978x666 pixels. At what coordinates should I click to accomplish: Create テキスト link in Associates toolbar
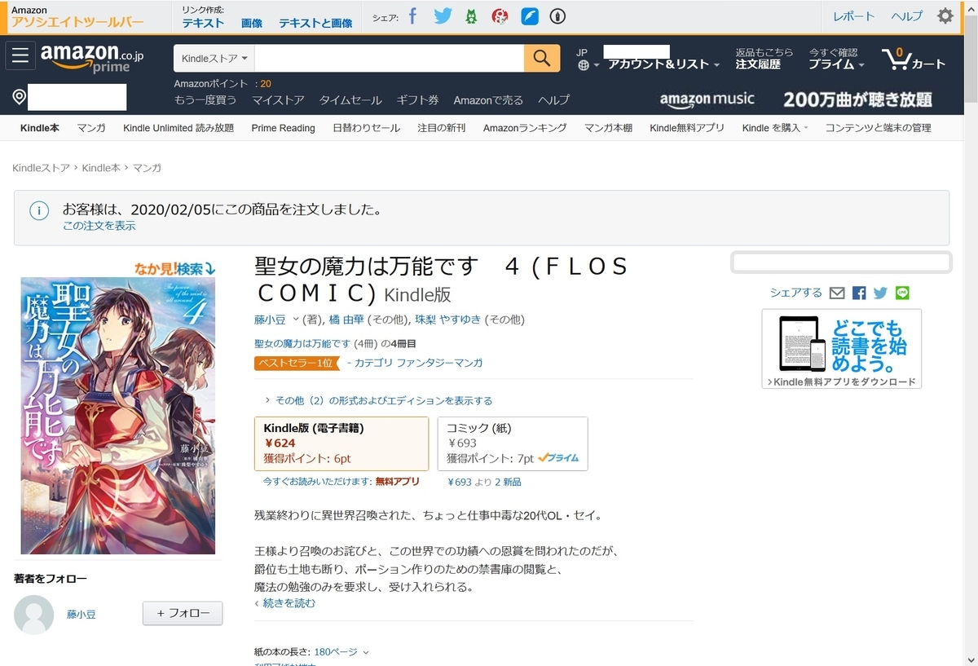(x=203, y=23)
